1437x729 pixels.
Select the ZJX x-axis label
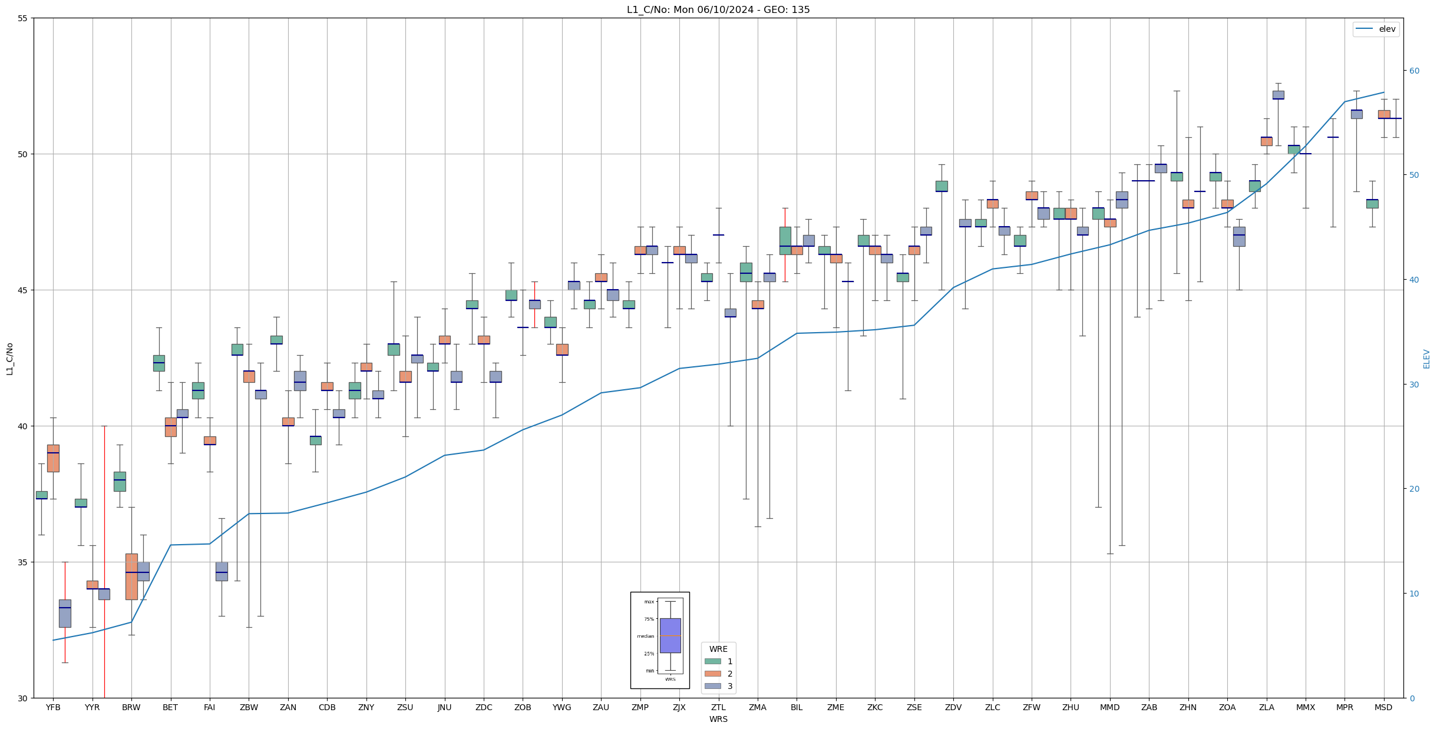pyautogui.click(x=679, y=707)
